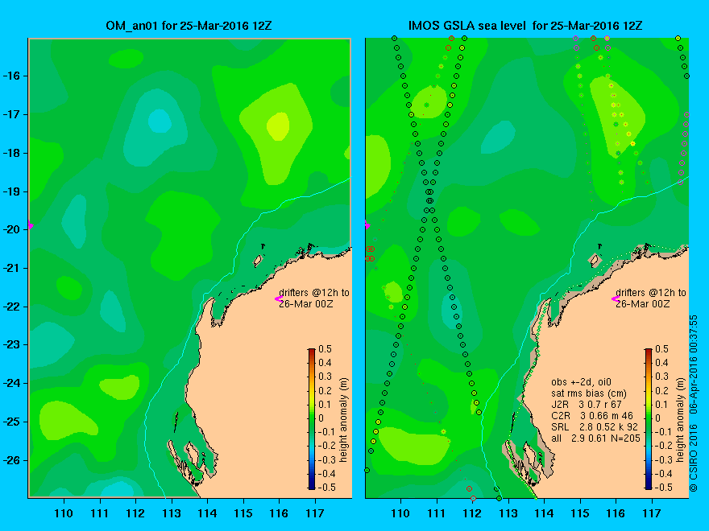Screen dimensions: 709x531
Task: Click the 'SRL 2.8 0.52 k 92' statistics row
Action: coord(594,426)
